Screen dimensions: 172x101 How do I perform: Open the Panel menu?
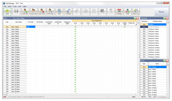pyautogui.click(x=10, y=6)
